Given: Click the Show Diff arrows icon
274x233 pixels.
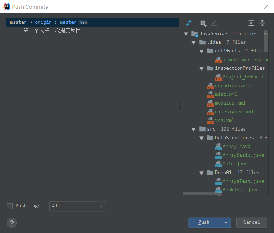Looking at the screenshot, I should tap(188, 23).
